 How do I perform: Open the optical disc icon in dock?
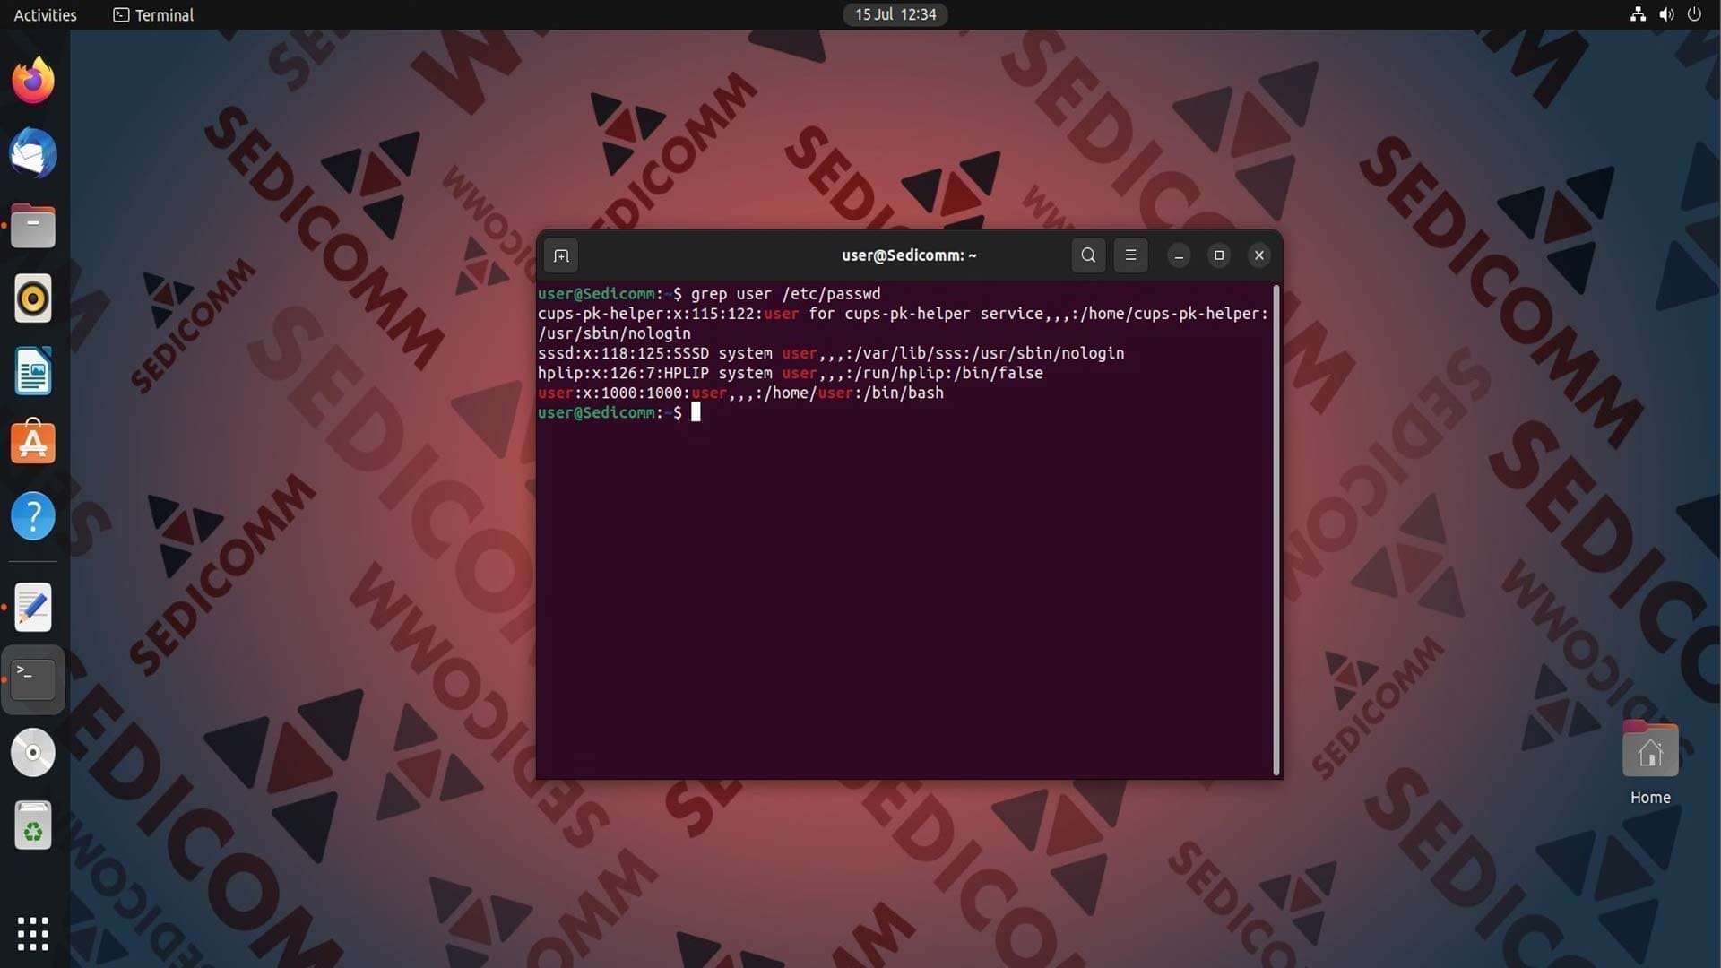33,753
